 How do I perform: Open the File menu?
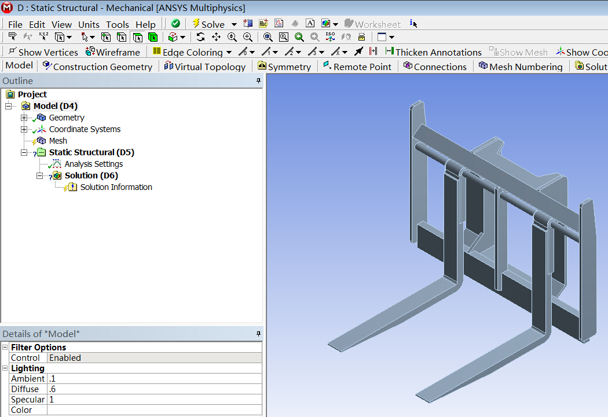(x=15, y=24)
